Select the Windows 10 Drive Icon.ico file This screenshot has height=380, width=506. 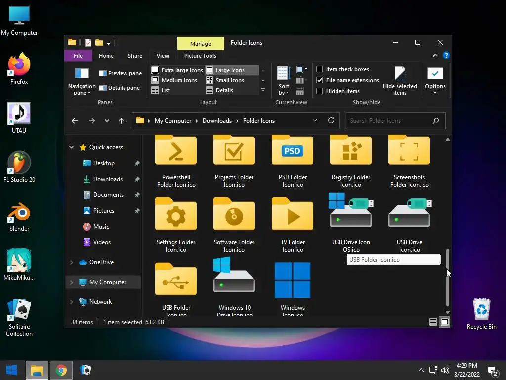click(234, 287)
